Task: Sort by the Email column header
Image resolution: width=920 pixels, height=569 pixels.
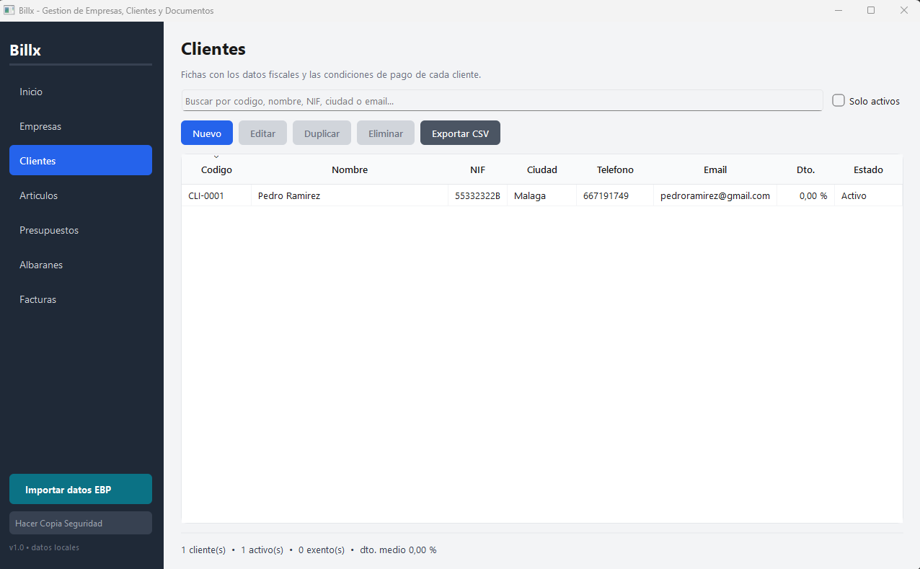Action: point(715,170)
